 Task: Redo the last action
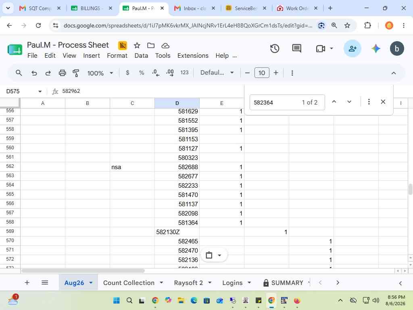point(48,73)
